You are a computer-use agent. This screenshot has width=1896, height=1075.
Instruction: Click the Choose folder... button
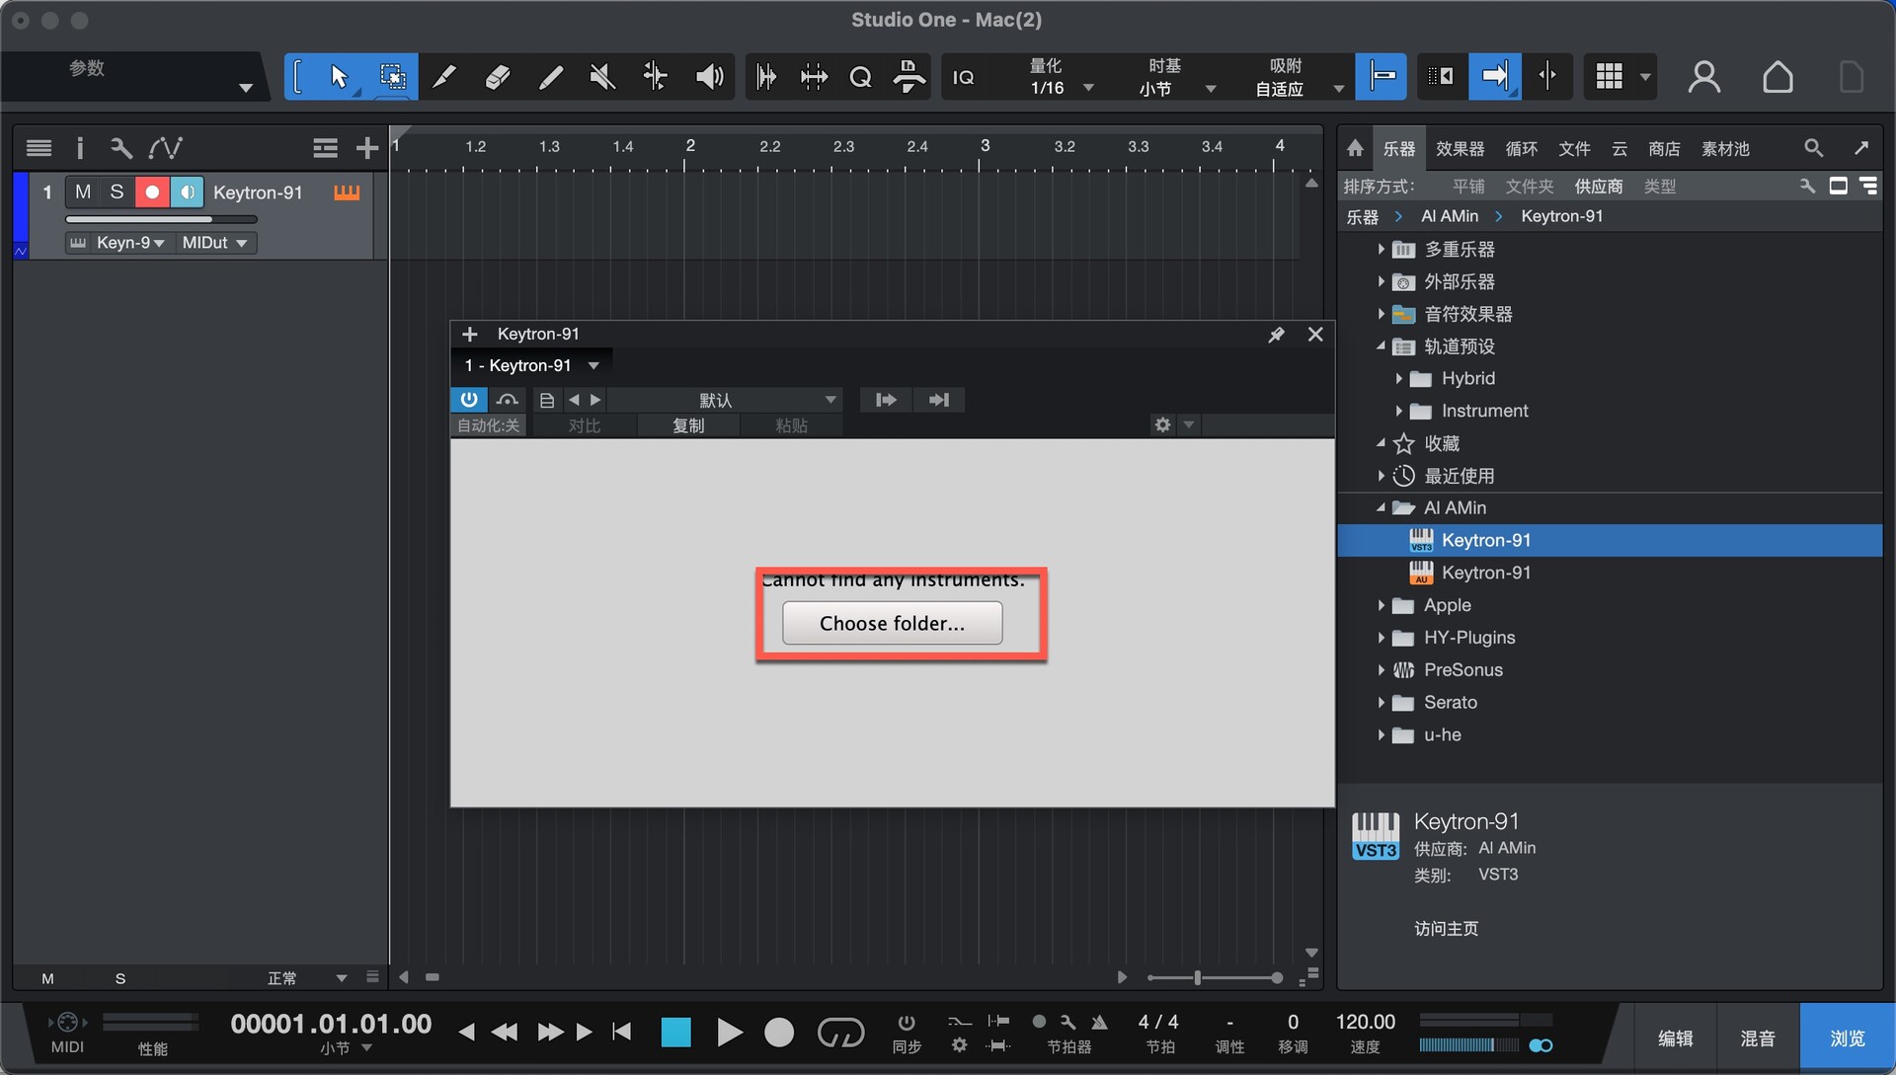coord(892,623)
